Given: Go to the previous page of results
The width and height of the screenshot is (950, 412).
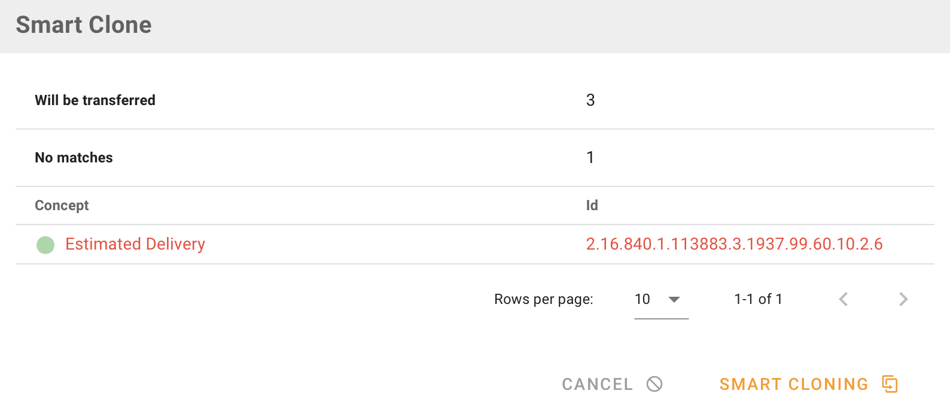Looking at the screenshot, I should pyautogui.click(x=844, y=299).
